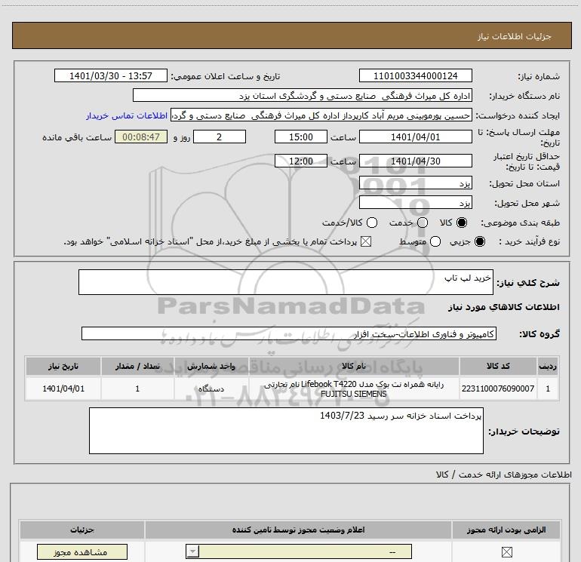Click the Lifebook T4220 product name cell
The width and height of the screenshot is (581, 562).
click(x=354, y=388)
